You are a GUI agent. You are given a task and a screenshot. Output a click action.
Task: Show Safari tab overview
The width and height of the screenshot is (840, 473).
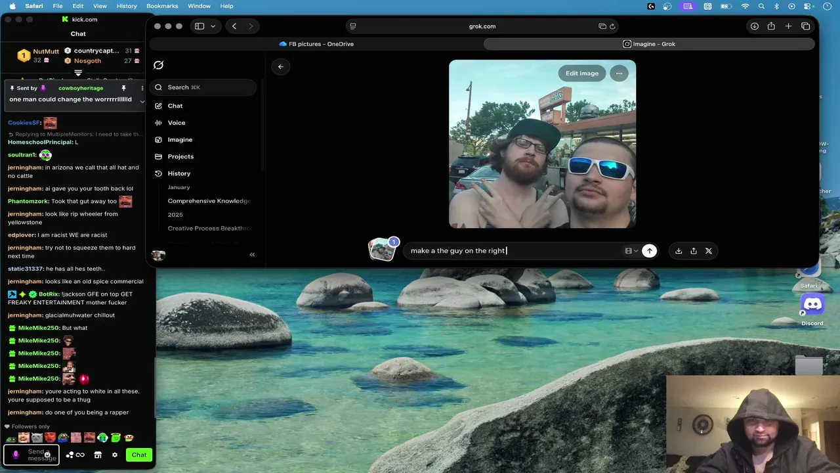[805, 26]
